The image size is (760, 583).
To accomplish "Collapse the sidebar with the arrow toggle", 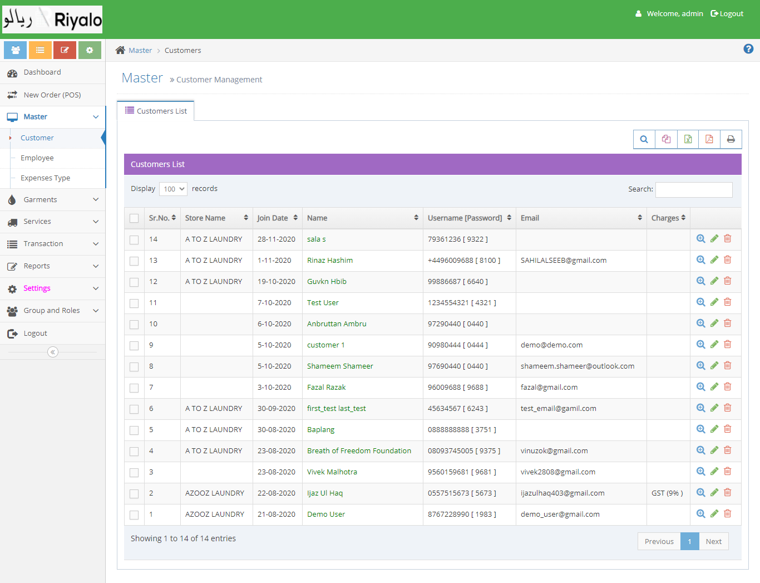I will coord(53,352).
